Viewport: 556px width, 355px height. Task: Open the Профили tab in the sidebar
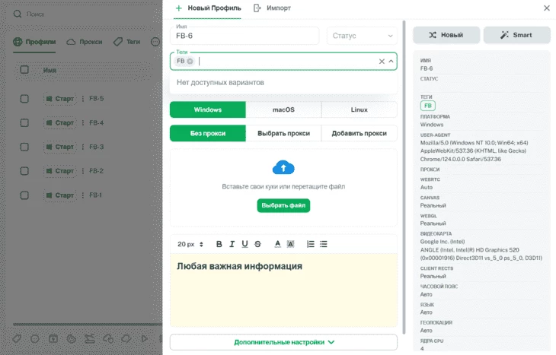34,42
